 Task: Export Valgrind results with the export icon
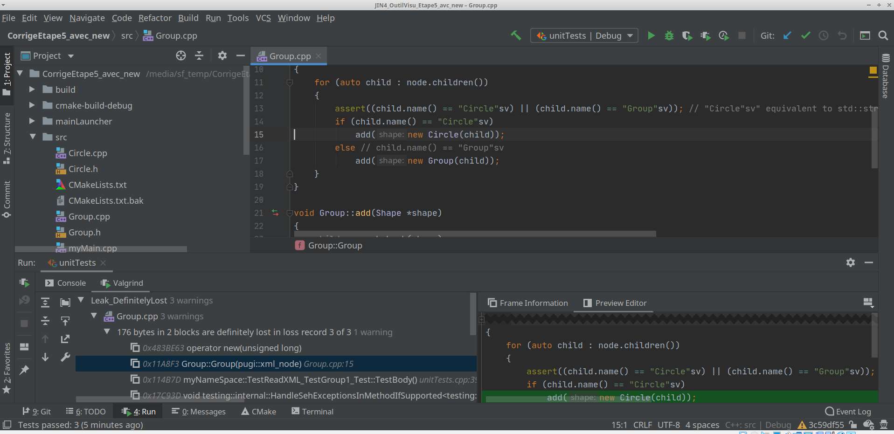point(65,339)
